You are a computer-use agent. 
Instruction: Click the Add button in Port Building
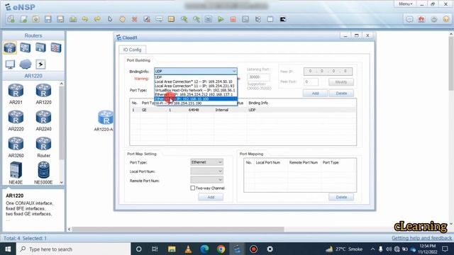(x=315, y=93)
